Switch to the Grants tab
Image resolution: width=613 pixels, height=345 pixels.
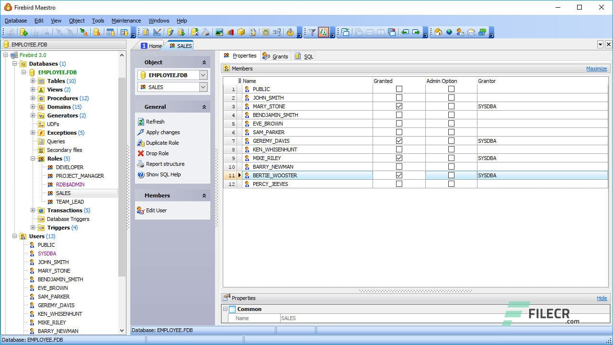click(x=280, y=56)
